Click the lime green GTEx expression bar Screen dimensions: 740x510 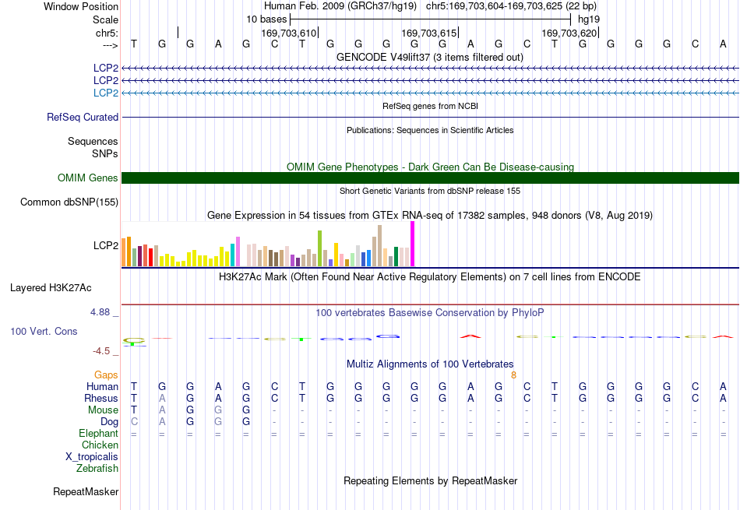(320, 248)
